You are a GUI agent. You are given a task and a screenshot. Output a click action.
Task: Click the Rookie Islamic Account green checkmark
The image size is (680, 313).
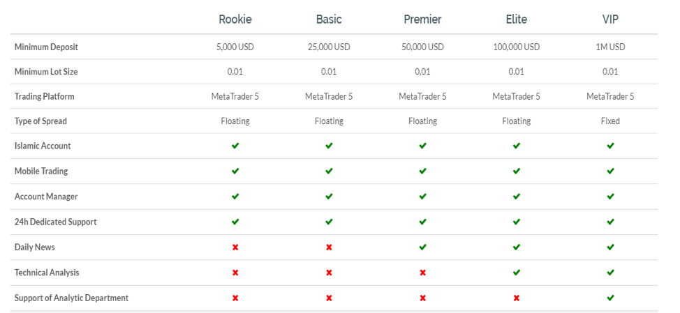235,146
